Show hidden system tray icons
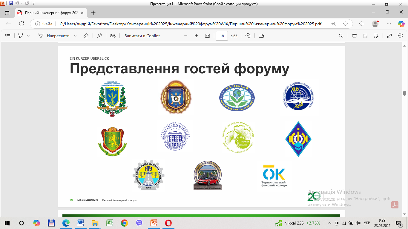This screenshot has width=408, height=229. [x=329, y=223]
